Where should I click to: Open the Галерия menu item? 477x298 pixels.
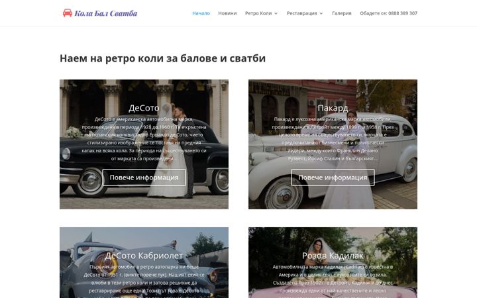coord(342,13)
